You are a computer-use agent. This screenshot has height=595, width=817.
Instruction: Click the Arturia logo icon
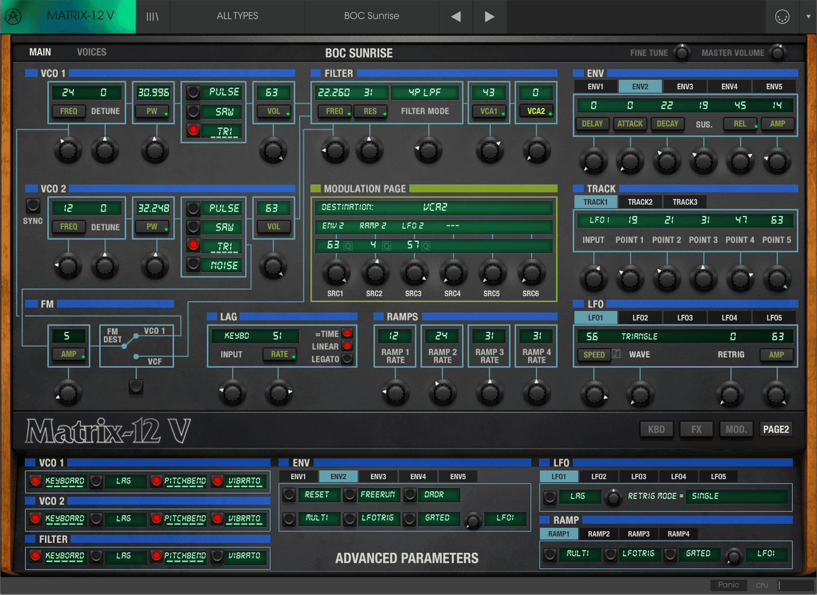[x=13, y=16]
